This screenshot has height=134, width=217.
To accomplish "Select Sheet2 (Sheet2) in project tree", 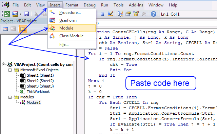I will coord(40,81).
